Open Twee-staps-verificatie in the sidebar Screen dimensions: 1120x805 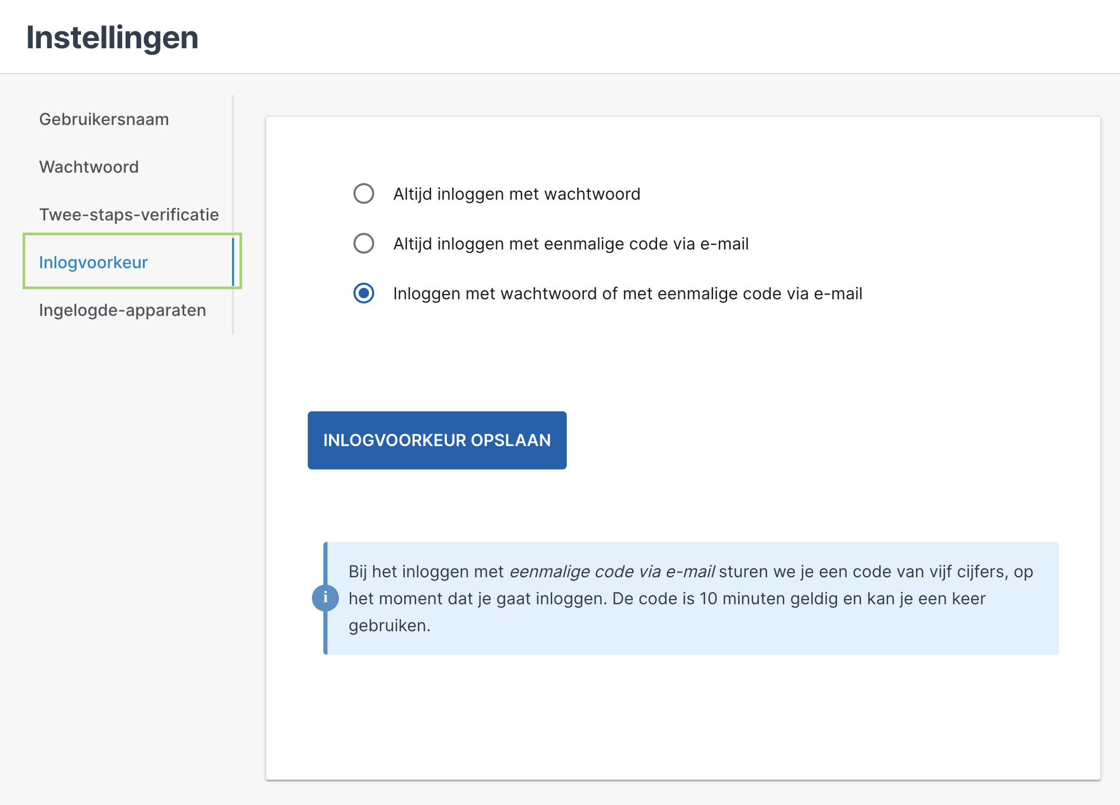pos(129,215)
